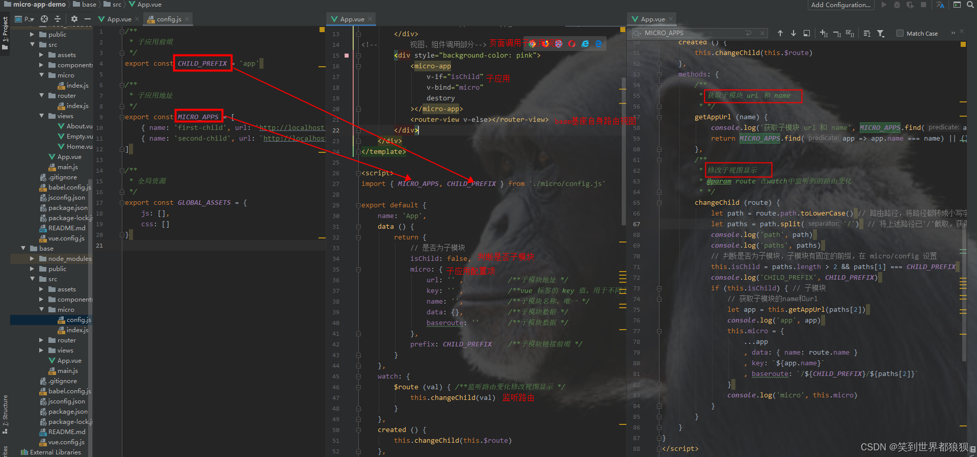The height and width of the screenshot is (457, 977).
Task: Click Add Configuration button
Action: coord(841,5)
